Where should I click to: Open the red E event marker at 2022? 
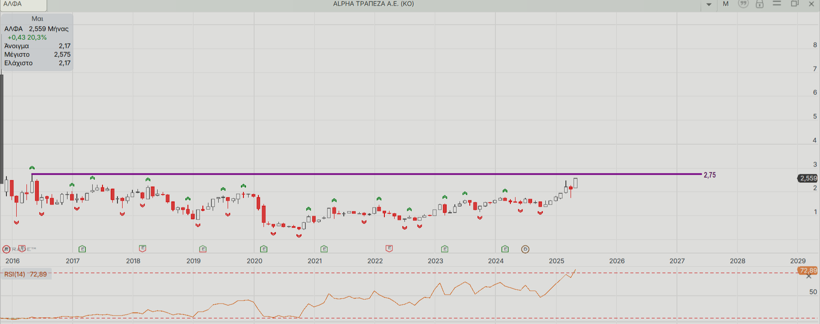[389, 248]
